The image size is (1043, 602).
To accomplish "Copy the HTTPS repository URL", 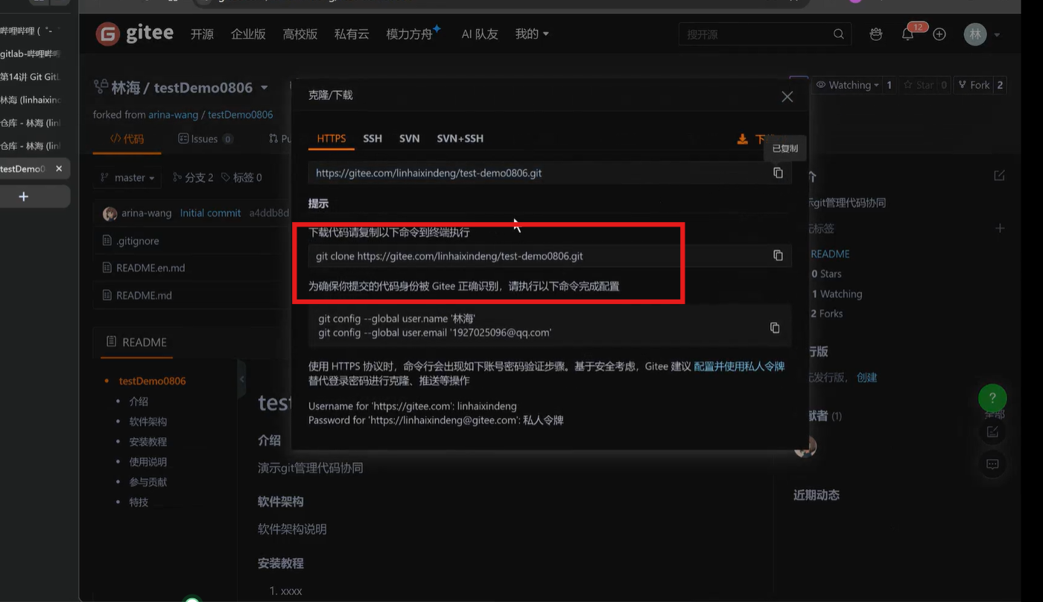I will click(778, 173).
